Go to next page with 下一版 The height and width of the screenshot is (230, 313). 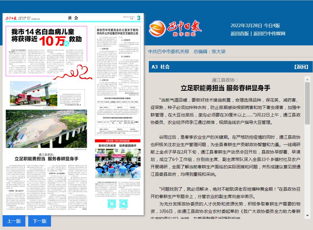click(40, 221)
